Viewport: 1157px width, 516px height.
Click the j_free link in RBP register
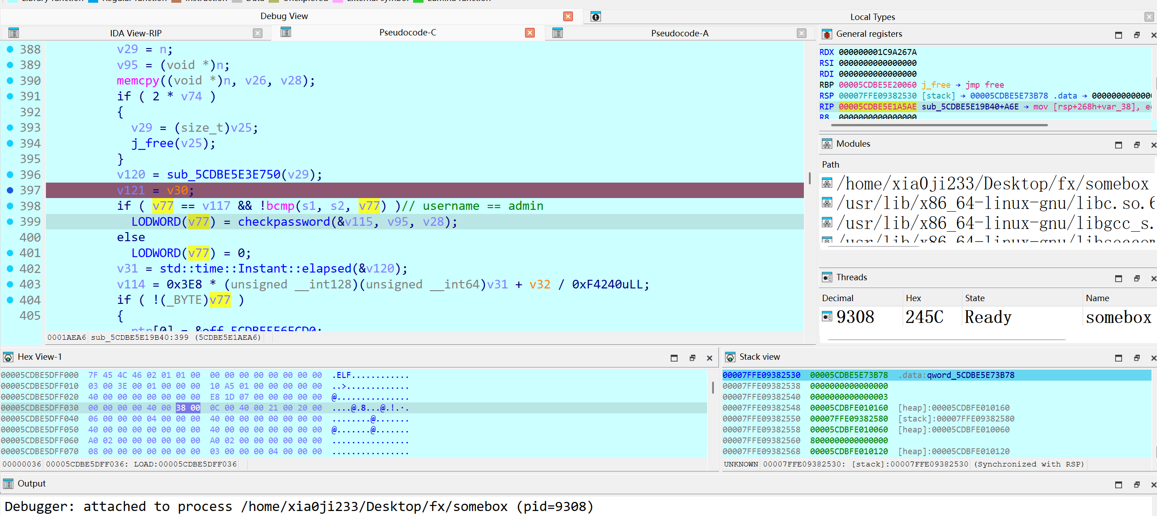click(936, 85)
